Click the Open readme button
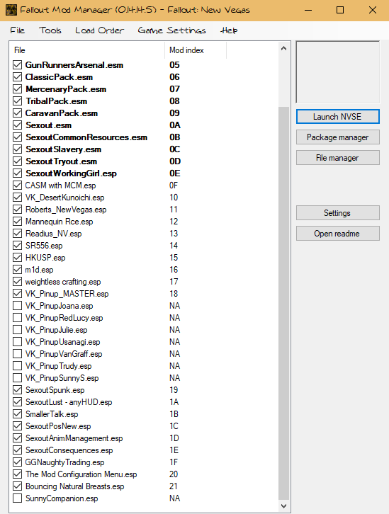Screen dimensions: 389x514 (x=337, y=234)
